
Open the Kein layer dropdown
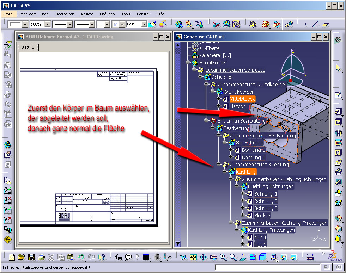pyautogui.click(x=144, y=24)
